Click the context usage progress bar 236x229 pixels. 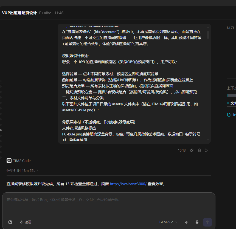231,95
